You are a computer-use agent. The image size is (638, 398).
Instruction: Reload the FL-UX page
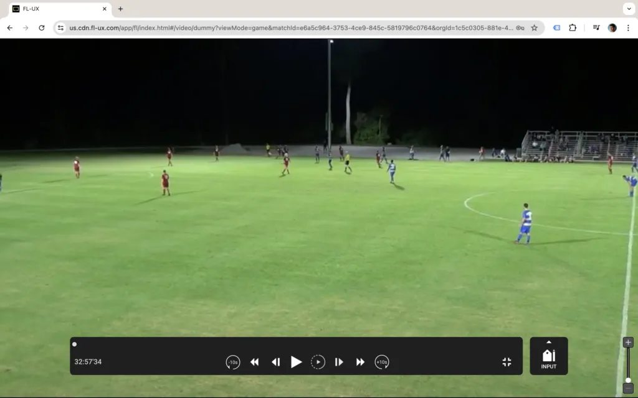[x=42, y=27]
